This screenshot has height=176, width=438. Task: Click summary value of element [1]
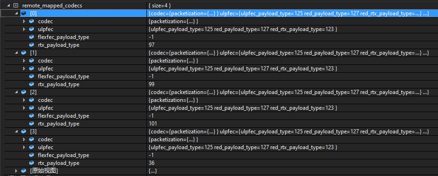(x=289, y=53)
